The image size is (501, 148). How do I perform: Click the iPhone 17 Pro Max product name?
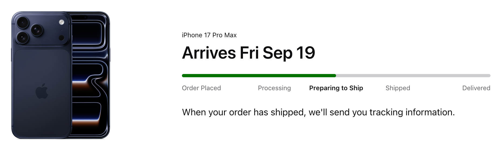click(209, 35)
